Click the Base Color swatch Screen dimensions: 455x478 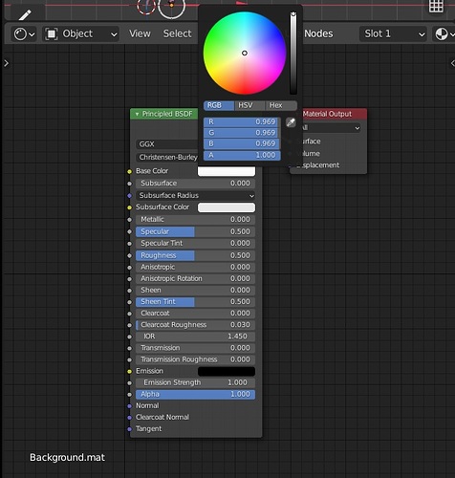(x=227, y=171)
